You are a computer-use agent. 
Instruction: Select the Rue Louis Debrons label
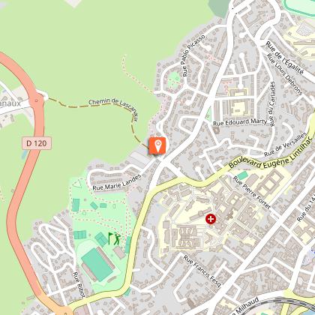(284, 74)
